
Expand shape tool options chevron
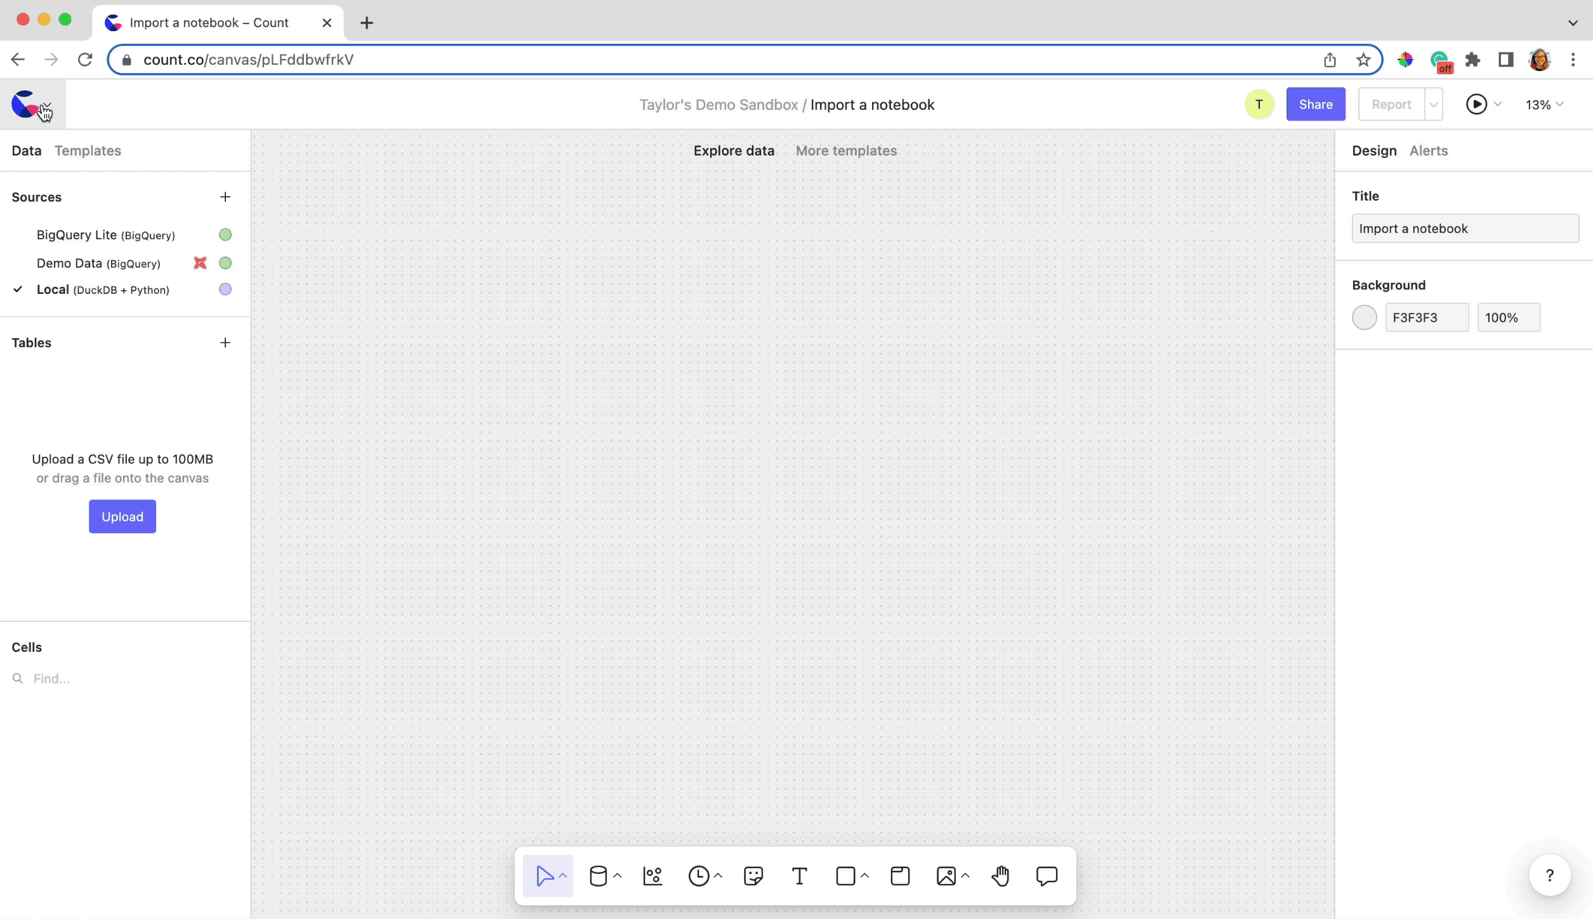coord(864,876)
